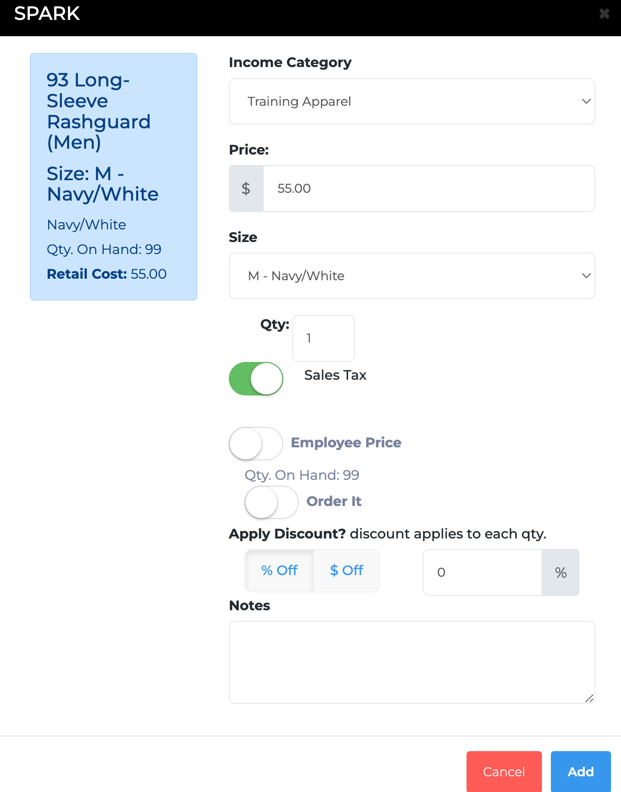Focus the Qty input box
The height and width of the screenshot is (792, 621).
coord(323,338)
